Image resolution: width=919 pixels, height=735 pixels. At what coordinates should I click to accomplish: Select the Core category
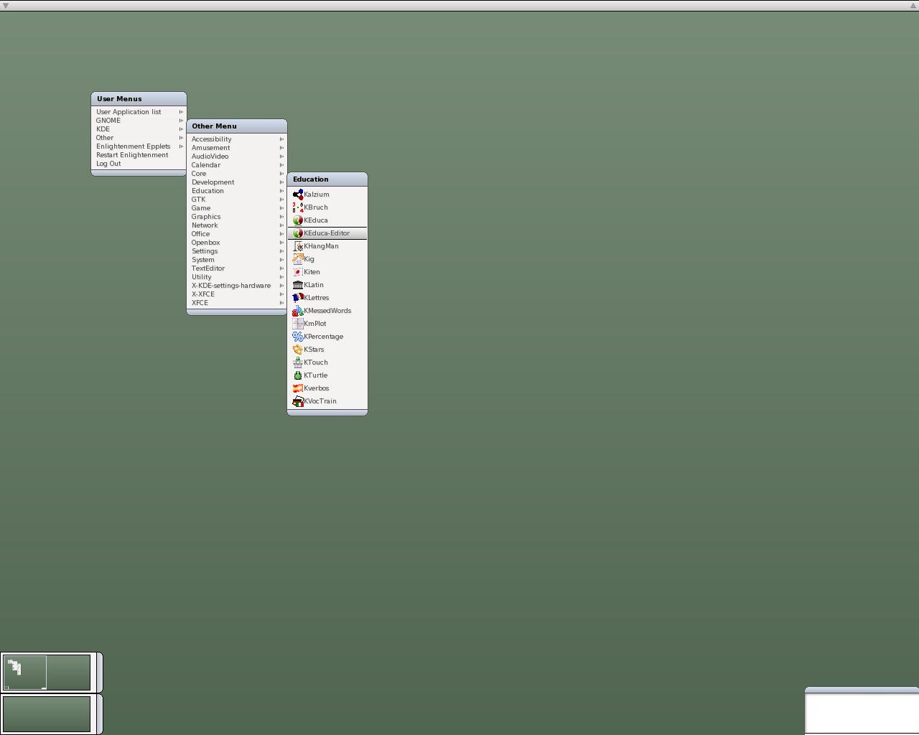coord(236,174)
